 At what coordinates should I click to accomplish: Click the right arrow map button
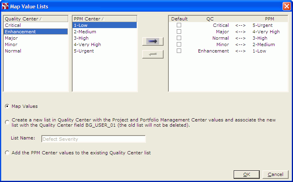coord(153,41)
